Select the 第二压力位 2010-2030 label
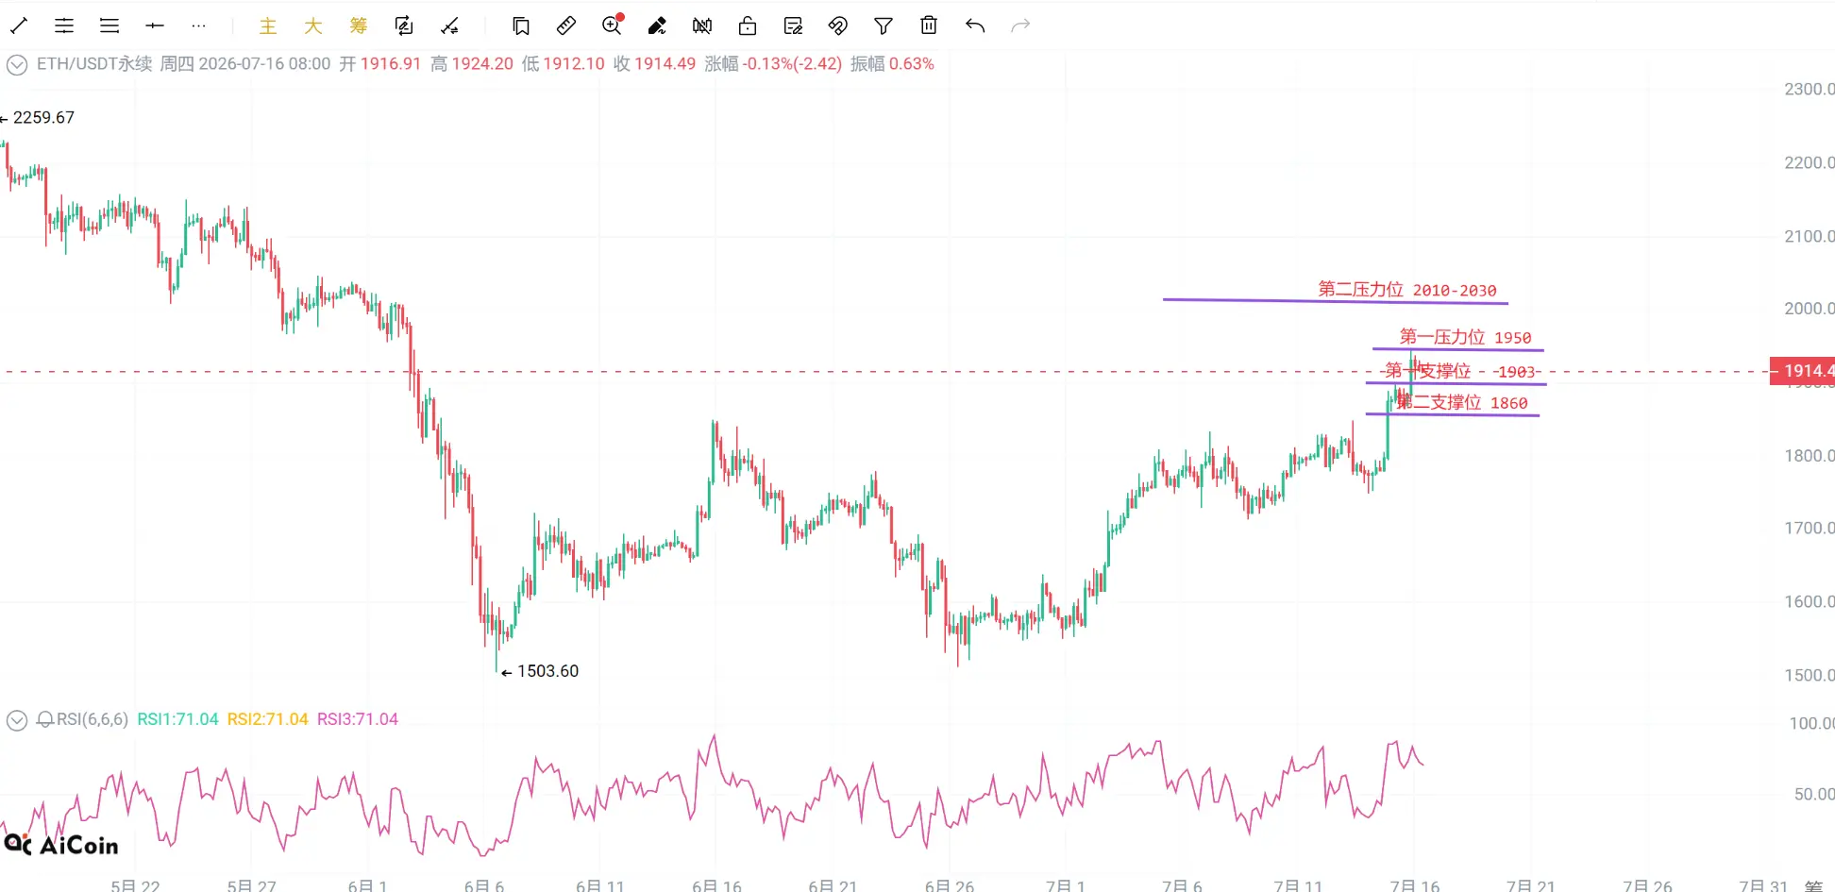The image size is (1835, 892). pyautogui.click(x=1407, y=290)
